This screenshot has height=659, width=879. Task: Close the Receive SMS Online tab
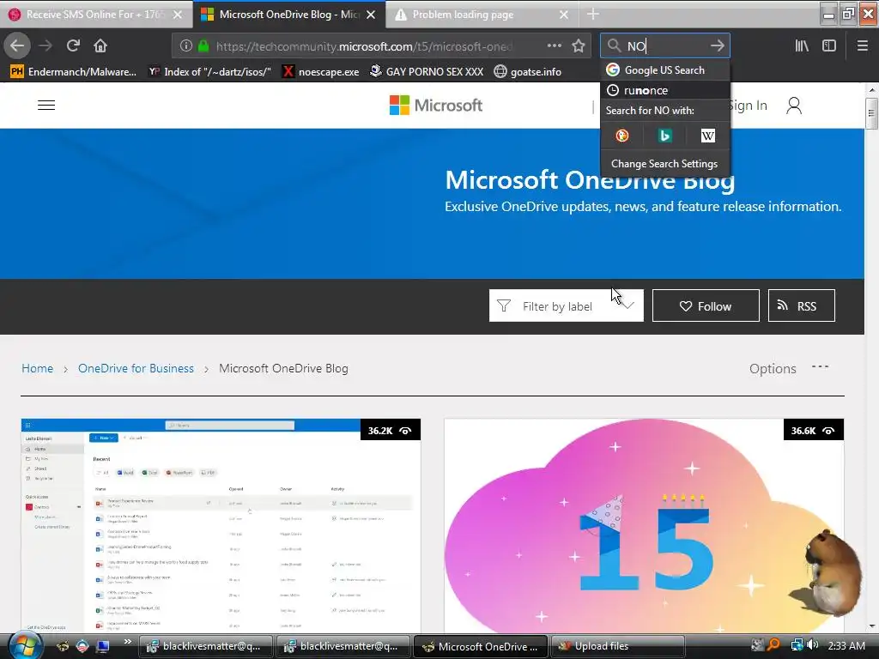pyautogui.click(x=178, y=15)
